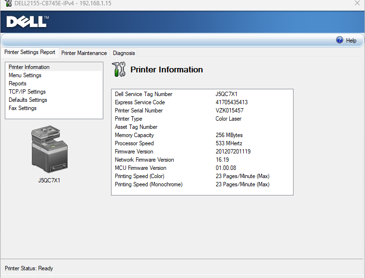
Task: Click the MCU Firmware Version label
Action: point(140,168)
